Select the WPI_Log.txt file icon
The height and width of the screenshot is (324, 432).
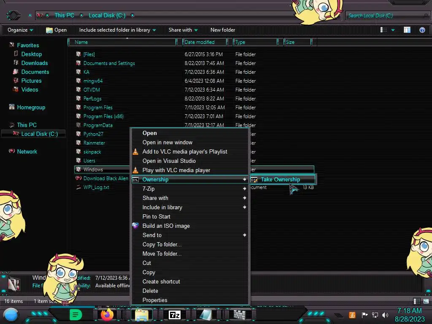tap(78, 187)
